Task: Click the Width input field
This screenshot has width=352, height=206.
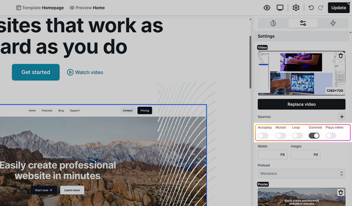Action: pos(273,154)
